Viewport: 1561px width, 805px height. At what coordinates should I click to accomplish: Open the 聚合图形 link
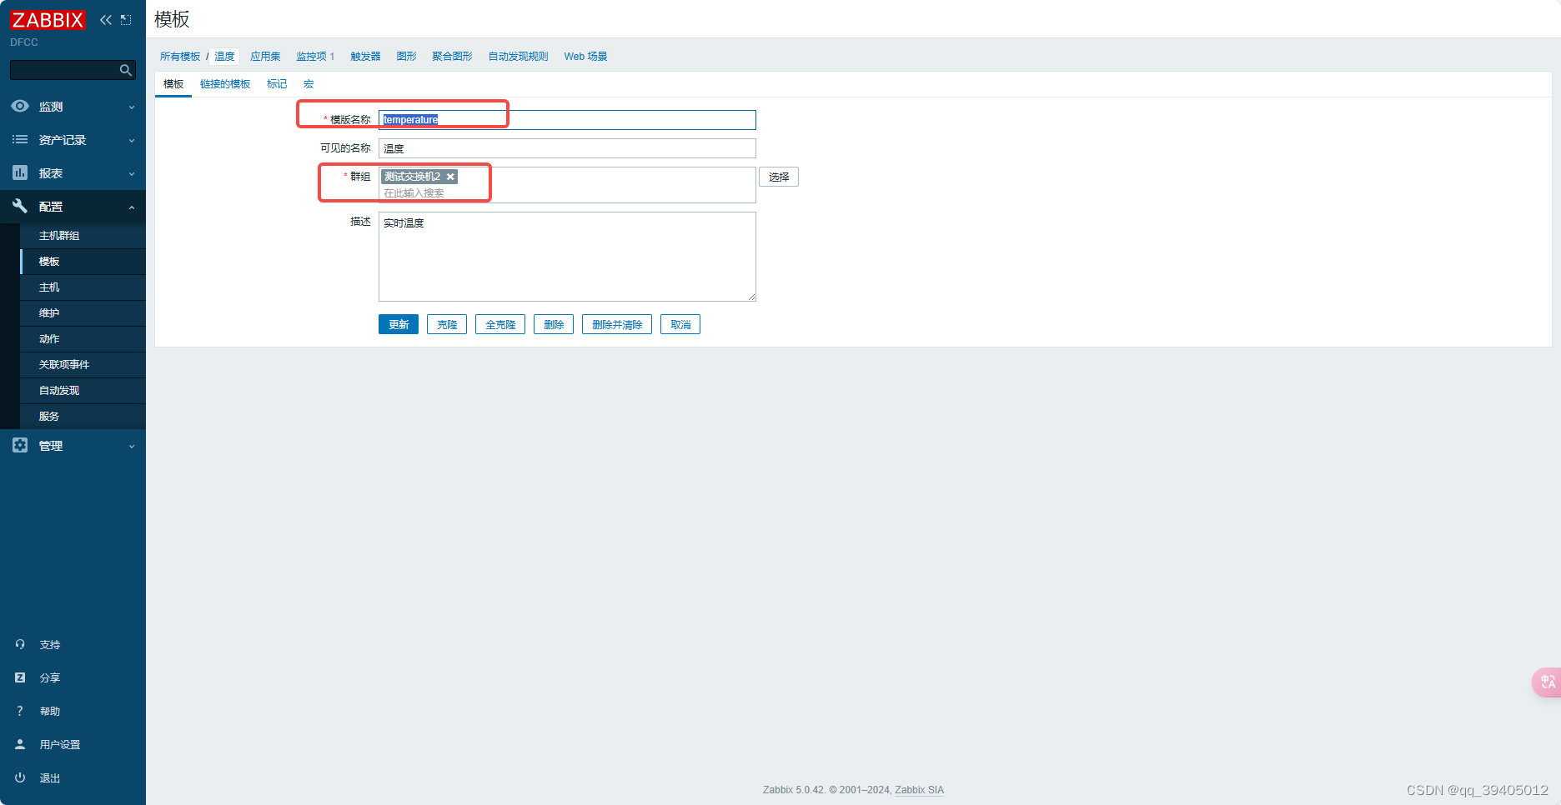(452, 57)
